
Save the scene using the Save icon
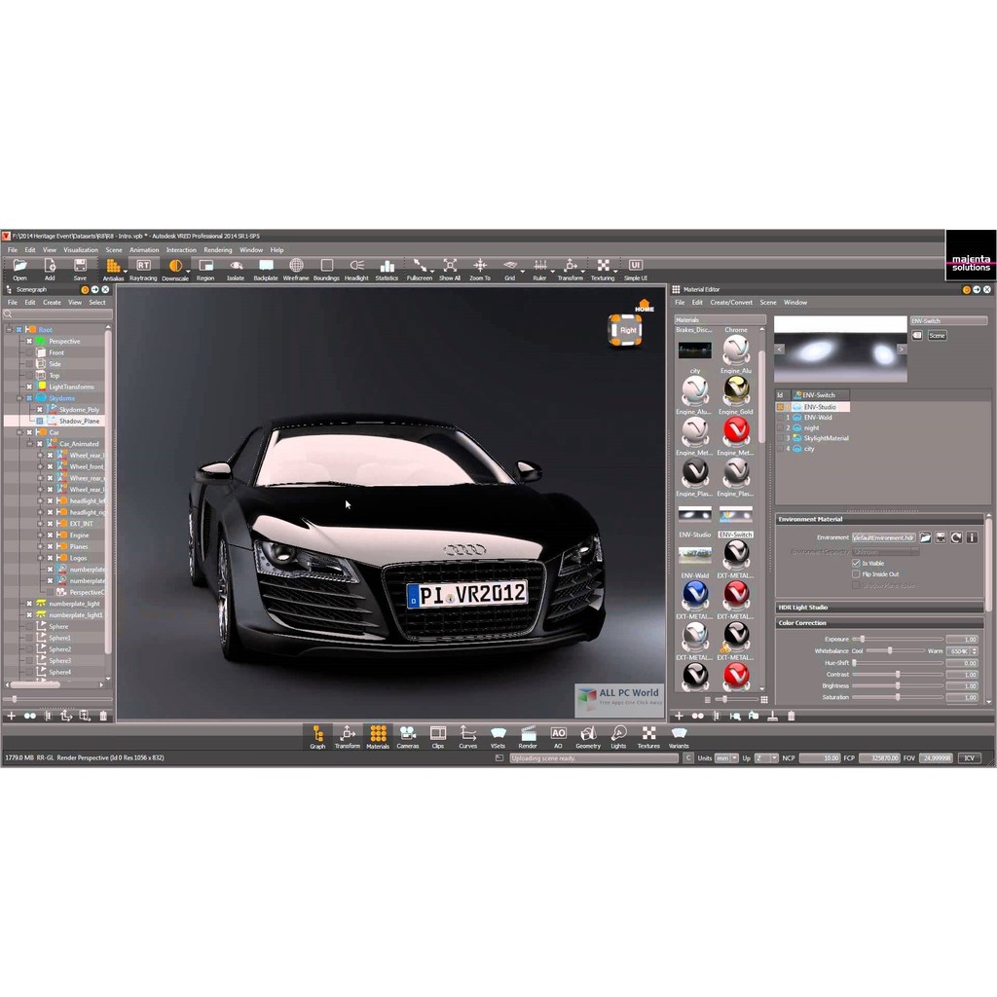pos(80,269)
